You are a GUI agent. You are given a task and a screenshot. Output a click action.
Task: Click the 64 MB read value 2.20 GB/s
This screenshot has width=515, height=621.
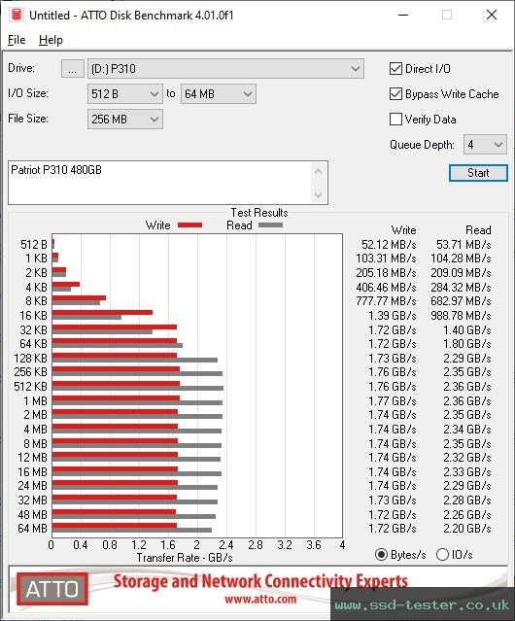pos(467,529)
